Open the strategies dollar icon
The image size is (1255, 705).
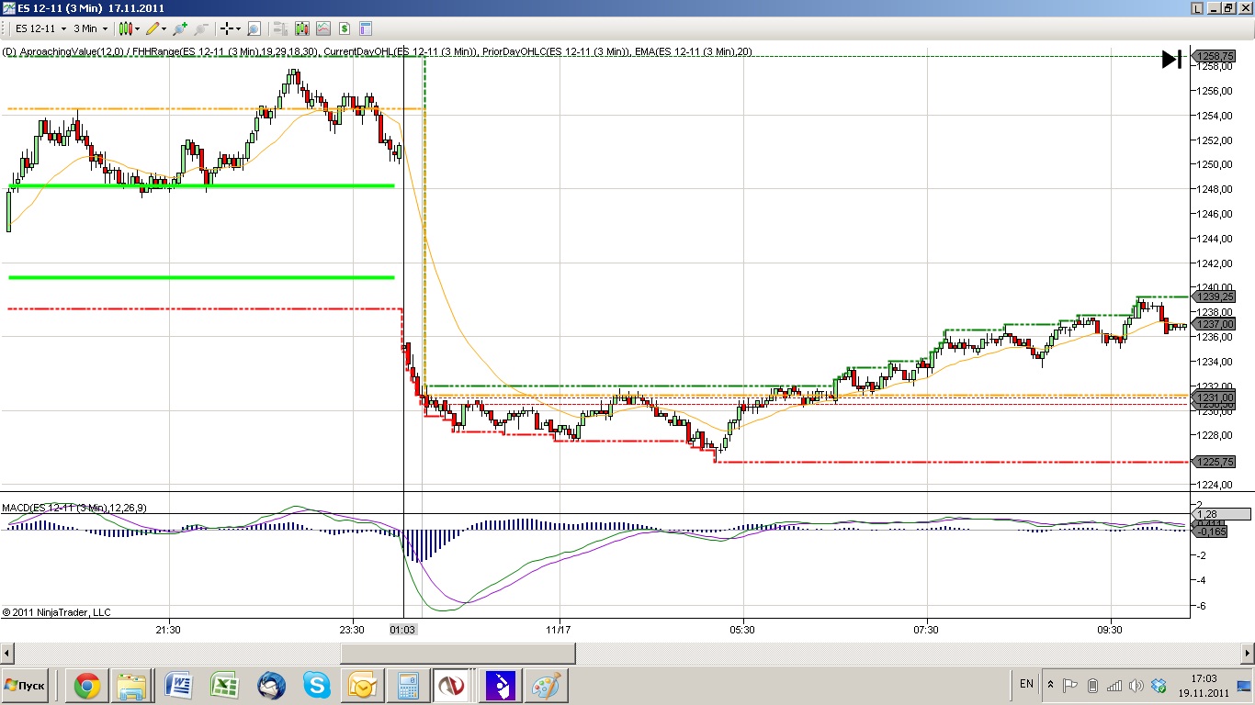[x=345, y=28]
